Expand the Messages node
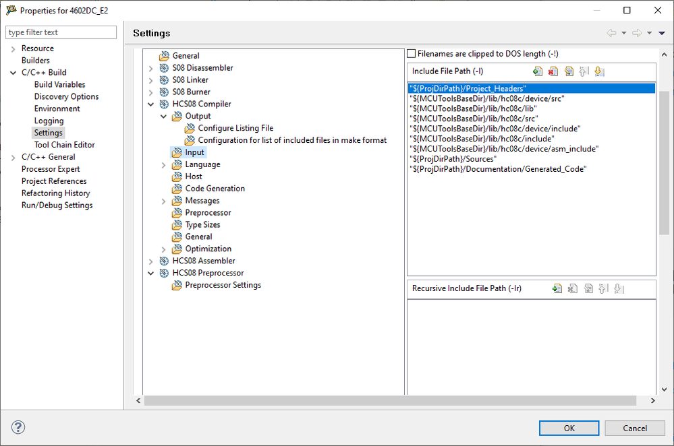The image size is (674, 446). coord(163,201)
